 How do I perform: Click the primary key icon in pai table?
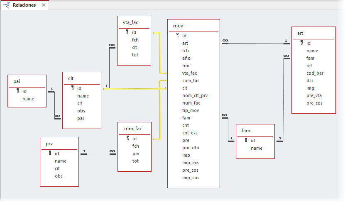[18, 91]
